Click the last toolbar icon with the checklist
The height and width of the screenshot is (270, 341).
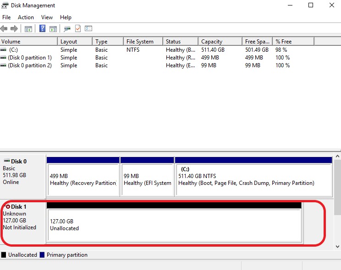[x=88, y=29]
